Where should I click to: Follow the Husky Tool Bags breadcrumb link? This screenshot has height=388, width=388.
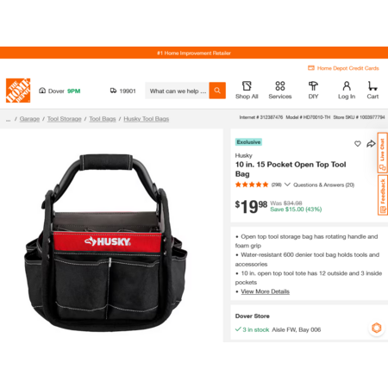[147, 119]
